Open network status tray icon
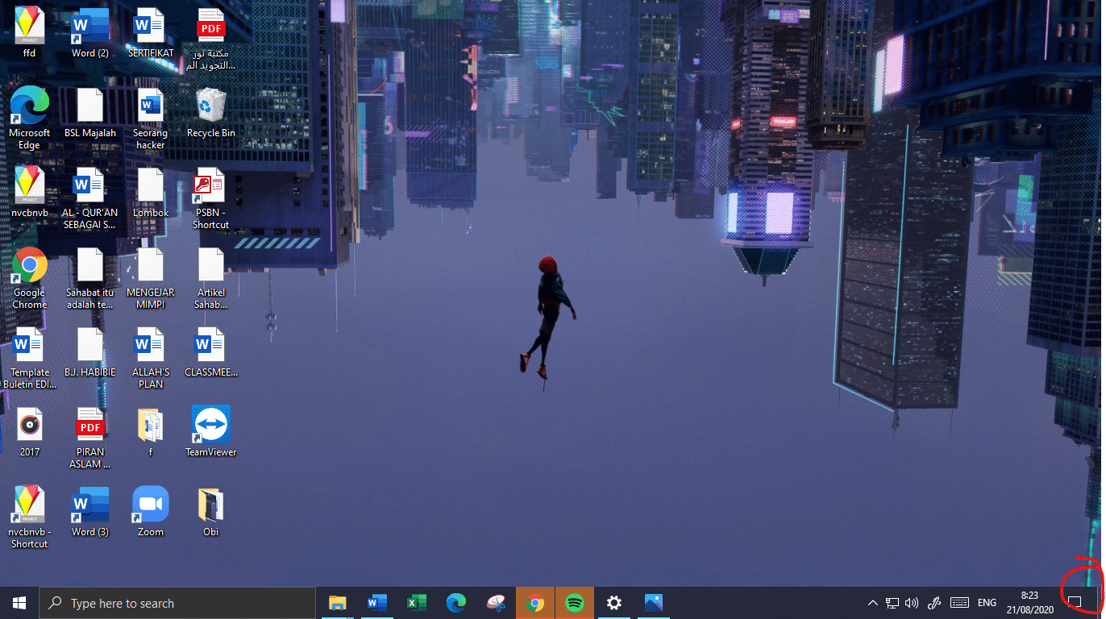Screen dimensions: 1106x619 coord(892,603)
